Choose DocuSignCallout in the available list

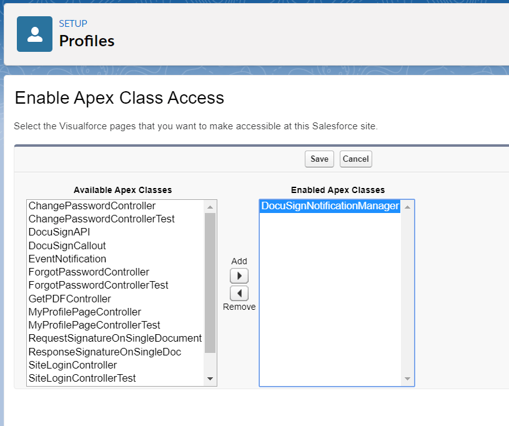(x=67, y=245)
